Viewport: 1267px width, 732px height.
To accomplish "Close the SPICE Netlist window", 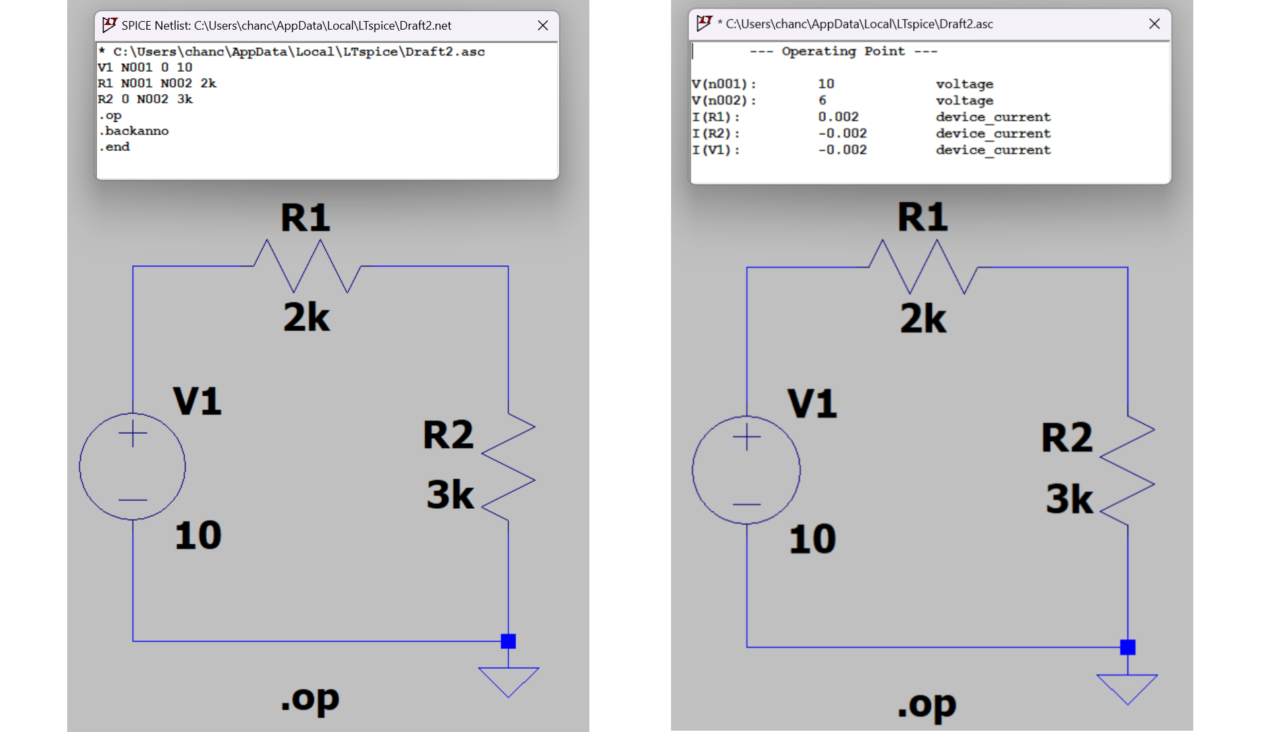I will coord(543,25).
